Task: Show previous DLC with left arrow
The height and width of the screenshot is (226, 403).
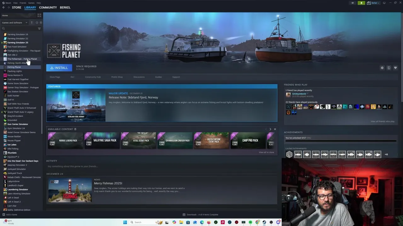Action: click(266, 129)
